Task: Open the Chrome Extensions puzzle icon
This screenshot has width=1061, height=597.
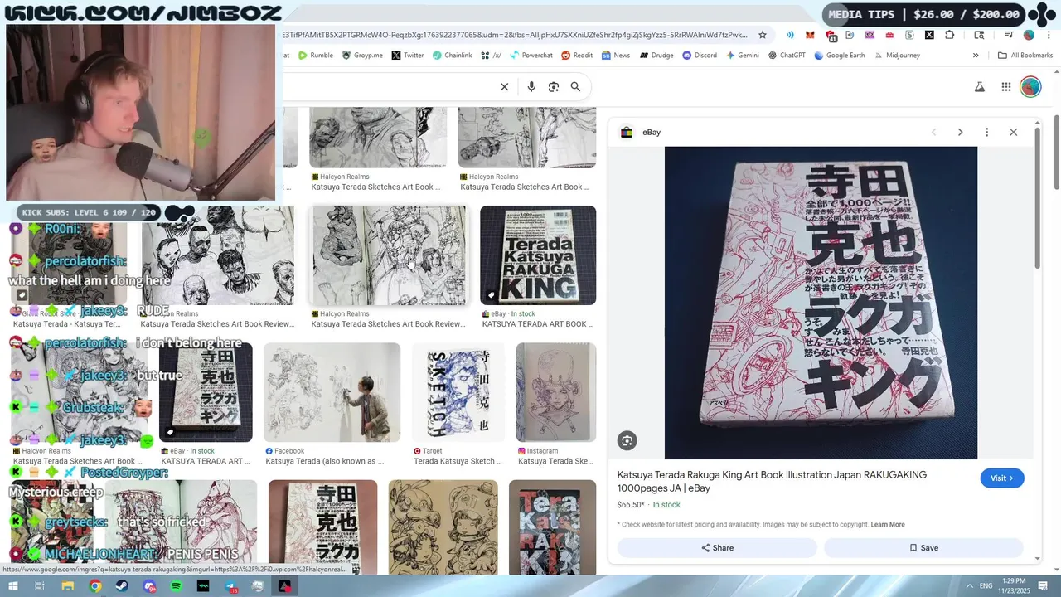Action: [950, 35]
